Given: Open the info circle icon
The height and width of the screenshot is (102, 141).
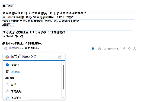Looking at the screenshot, I should point(99,49).
